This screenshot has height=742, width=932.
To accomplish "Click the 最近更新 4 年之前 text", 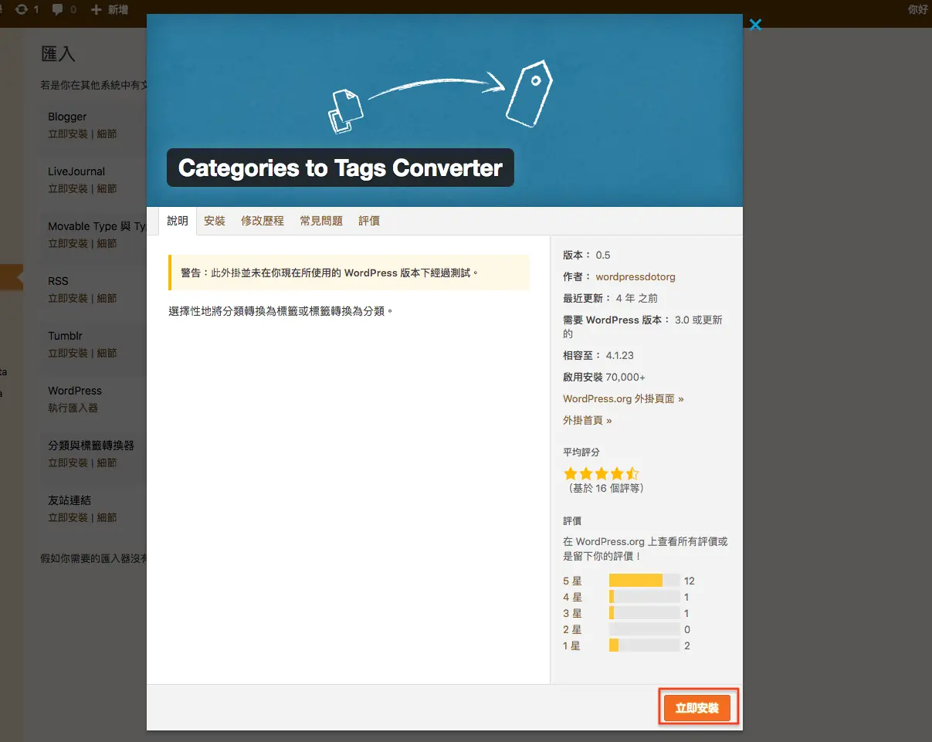I will 611,298.
